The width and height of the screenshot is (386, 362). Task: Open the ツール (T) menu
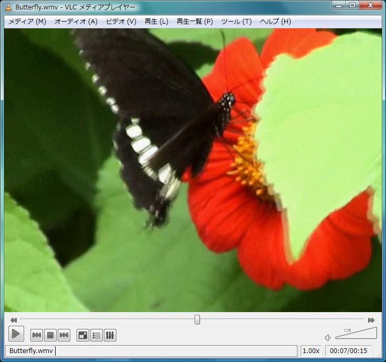pos(237,22)
